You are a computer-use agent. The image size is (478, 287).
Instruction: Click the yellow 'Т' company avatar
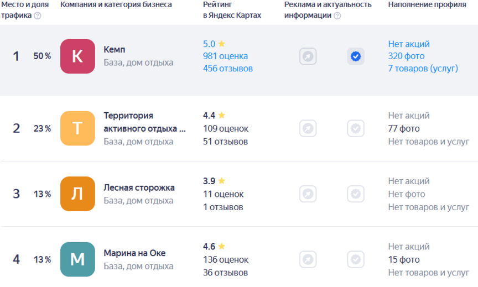[x=77, y=128]
